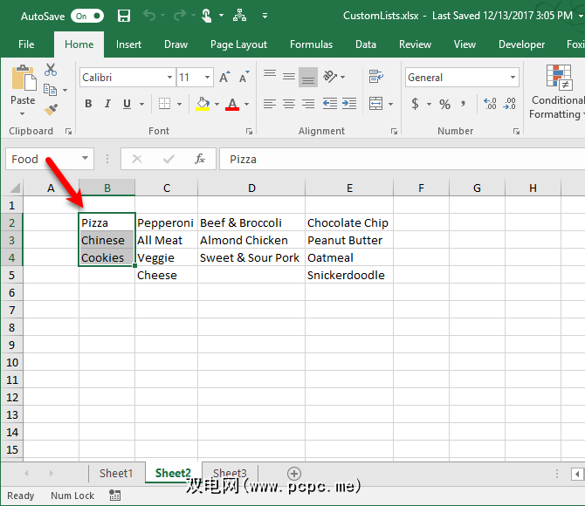
Task: Select the Format Painter brush icon
Action: 51,109
